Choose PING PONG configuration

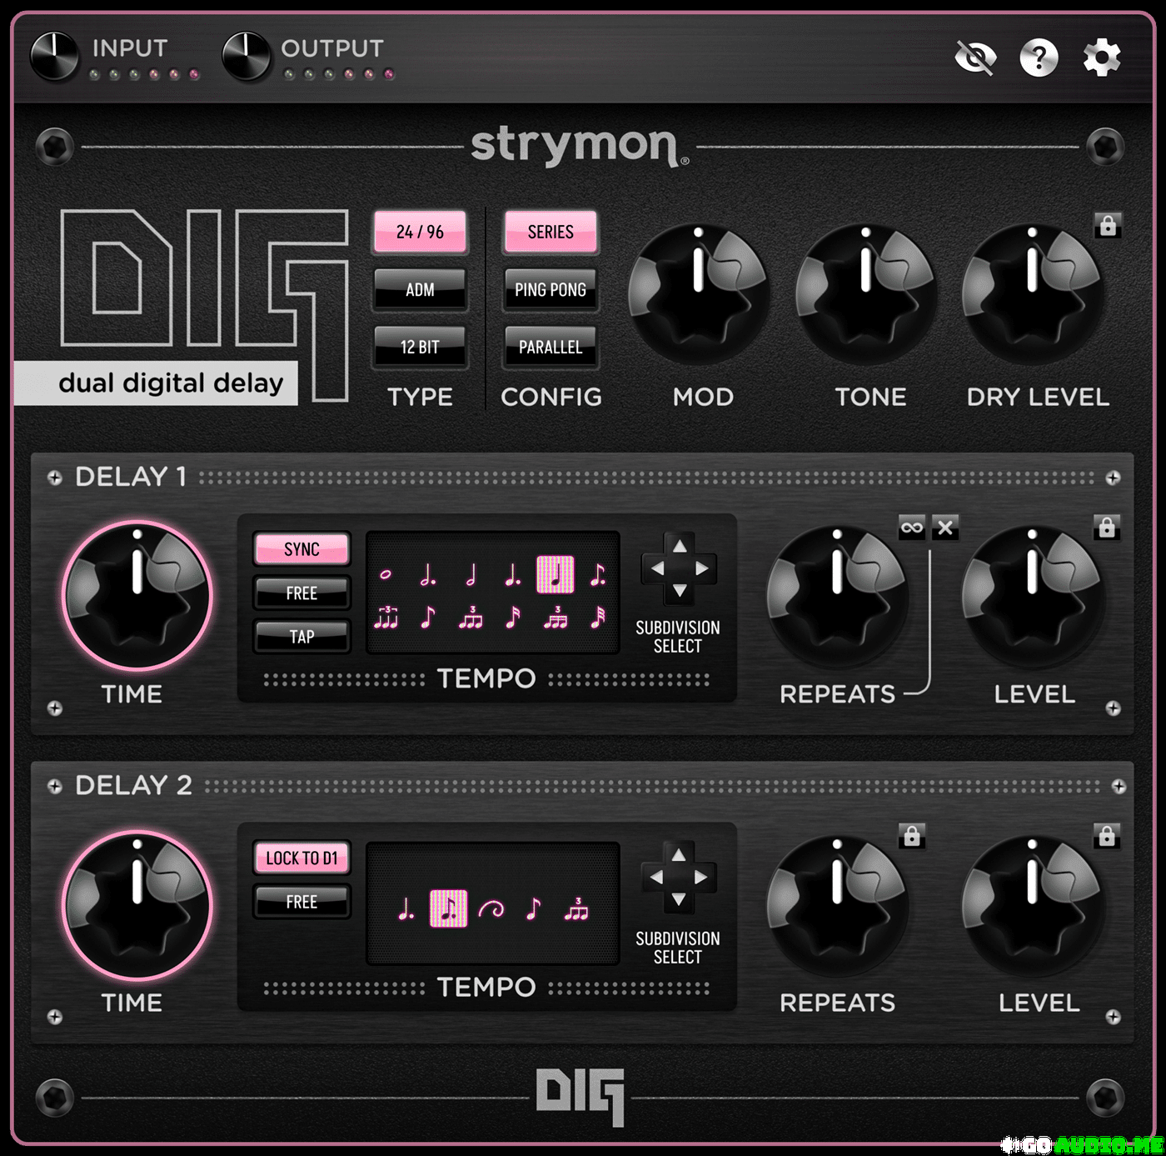(551, 289)
